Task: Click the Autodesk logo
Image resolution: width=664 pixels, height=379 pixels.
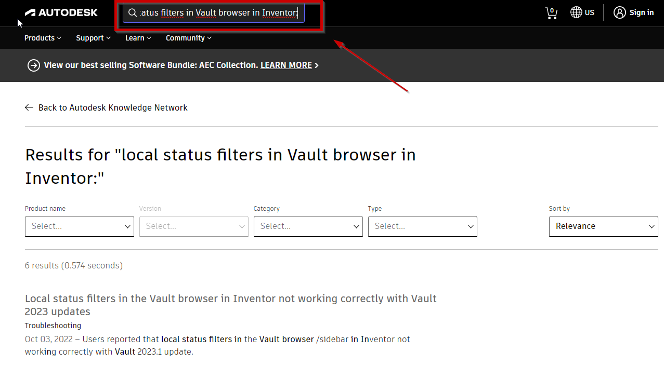Action: pos(61,12)
